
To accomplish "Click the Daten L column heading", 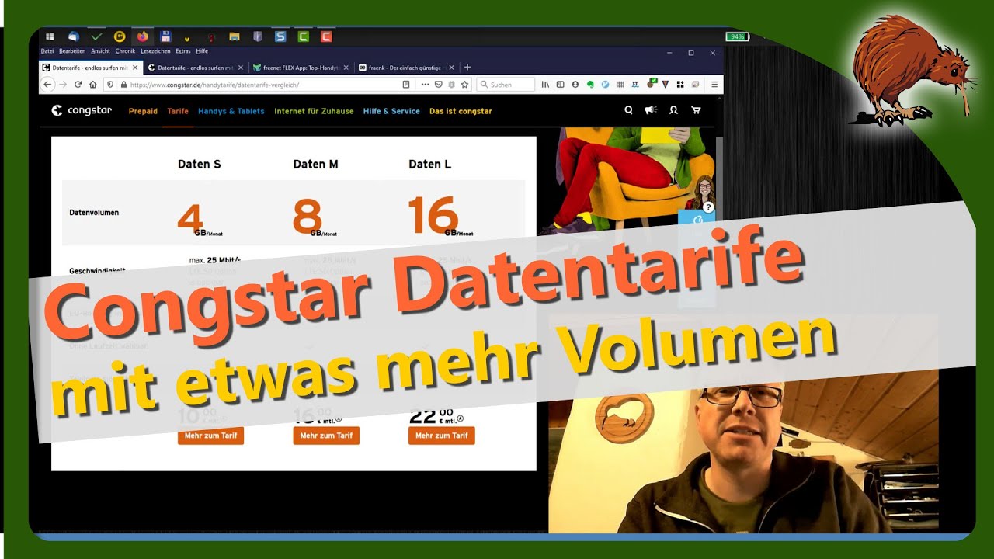I will [430, 164].
